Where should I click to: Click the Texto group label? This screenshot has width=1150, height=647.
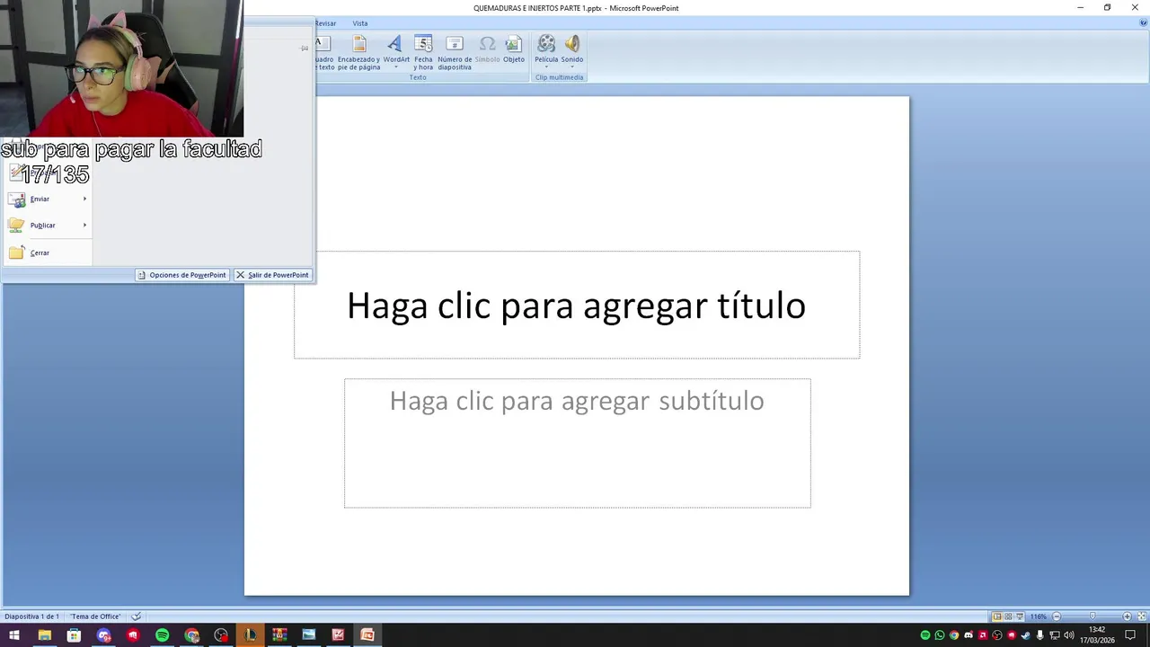click(418, 77)
